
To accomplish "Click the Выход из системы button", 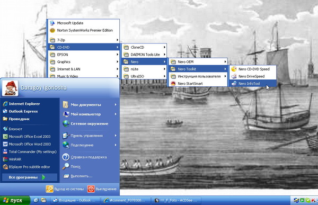I will (x=65, y=189).
